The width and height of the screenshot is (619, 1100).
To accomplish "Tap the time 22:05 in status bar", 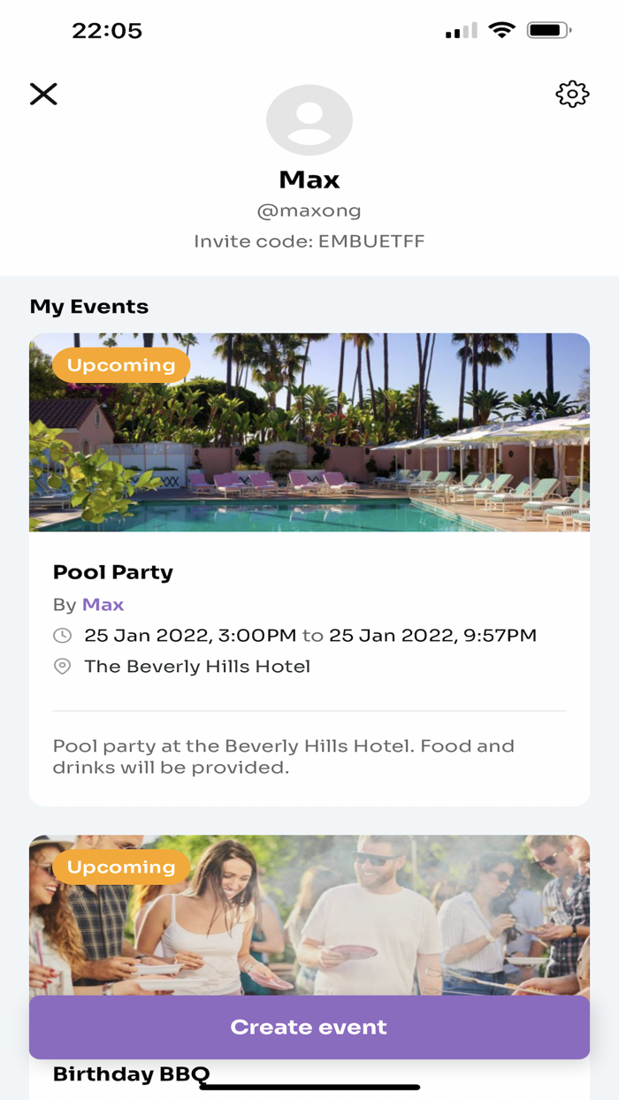I will point(109,30).
